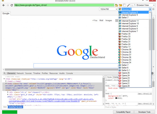Open the DevTools Elements tab
Image resolution: width=157 pixels, height=114 pixels.
(11, 73)
